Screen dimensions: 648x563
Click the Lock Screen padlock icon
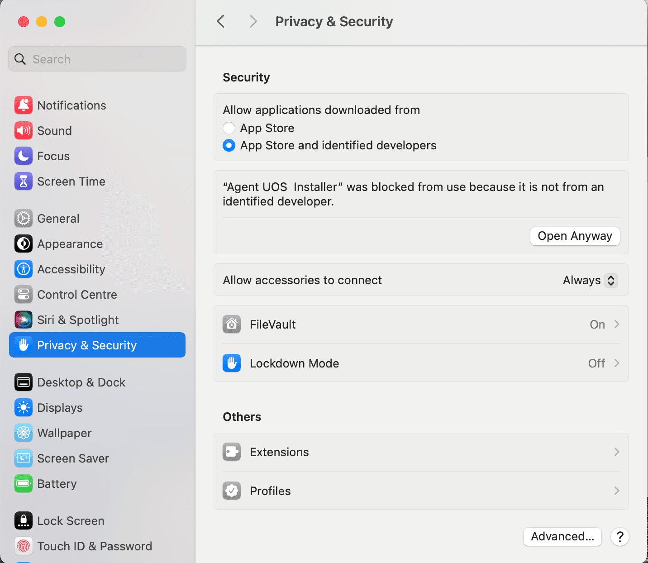pyautogui.click(x=24, y=520)
